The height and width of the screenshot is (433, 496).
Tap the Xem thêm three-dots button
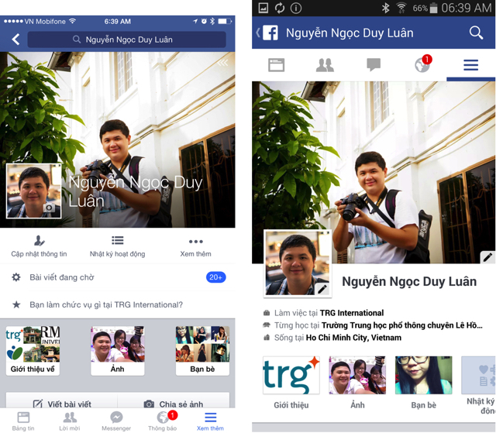point(195,246)
